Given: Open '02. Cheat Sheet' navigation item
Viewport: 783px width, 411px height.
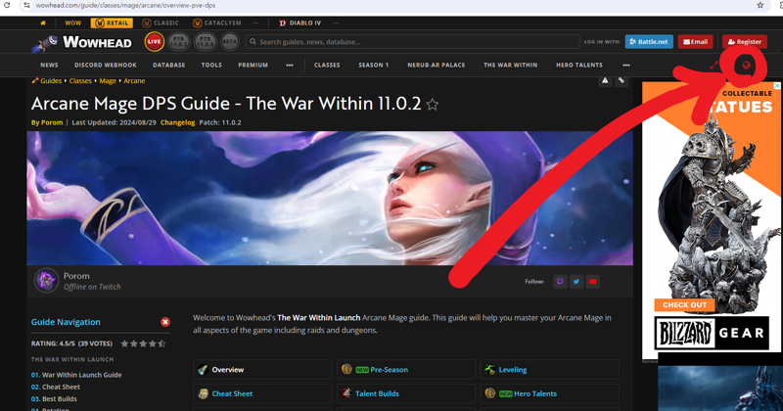Looking at the screenshot, I should [56, 388].
